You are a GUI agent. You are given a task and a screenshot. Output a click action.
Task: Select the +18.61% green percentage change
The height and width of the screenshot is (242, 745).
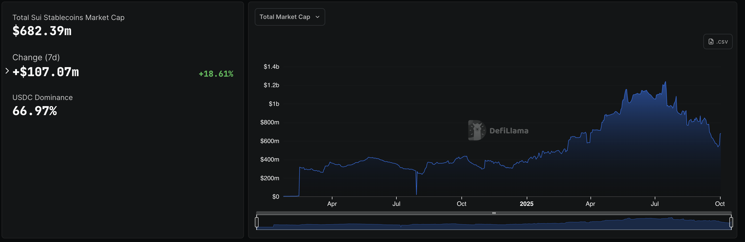[x=216, y=74]
